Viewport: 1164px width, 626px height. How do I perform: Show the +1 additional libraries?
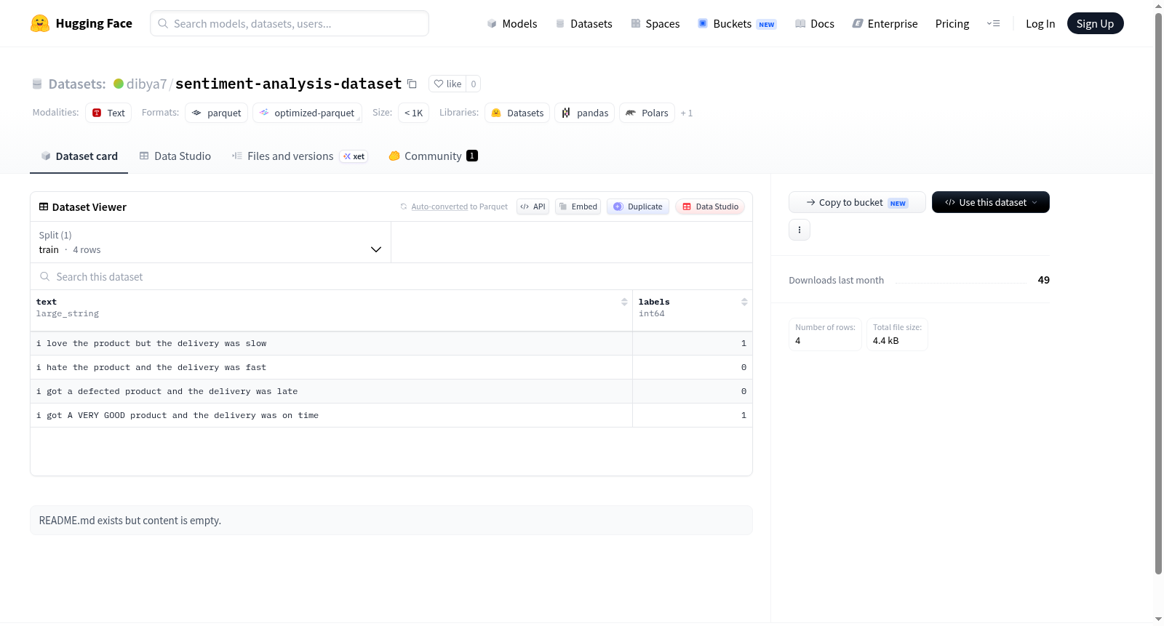687,113
